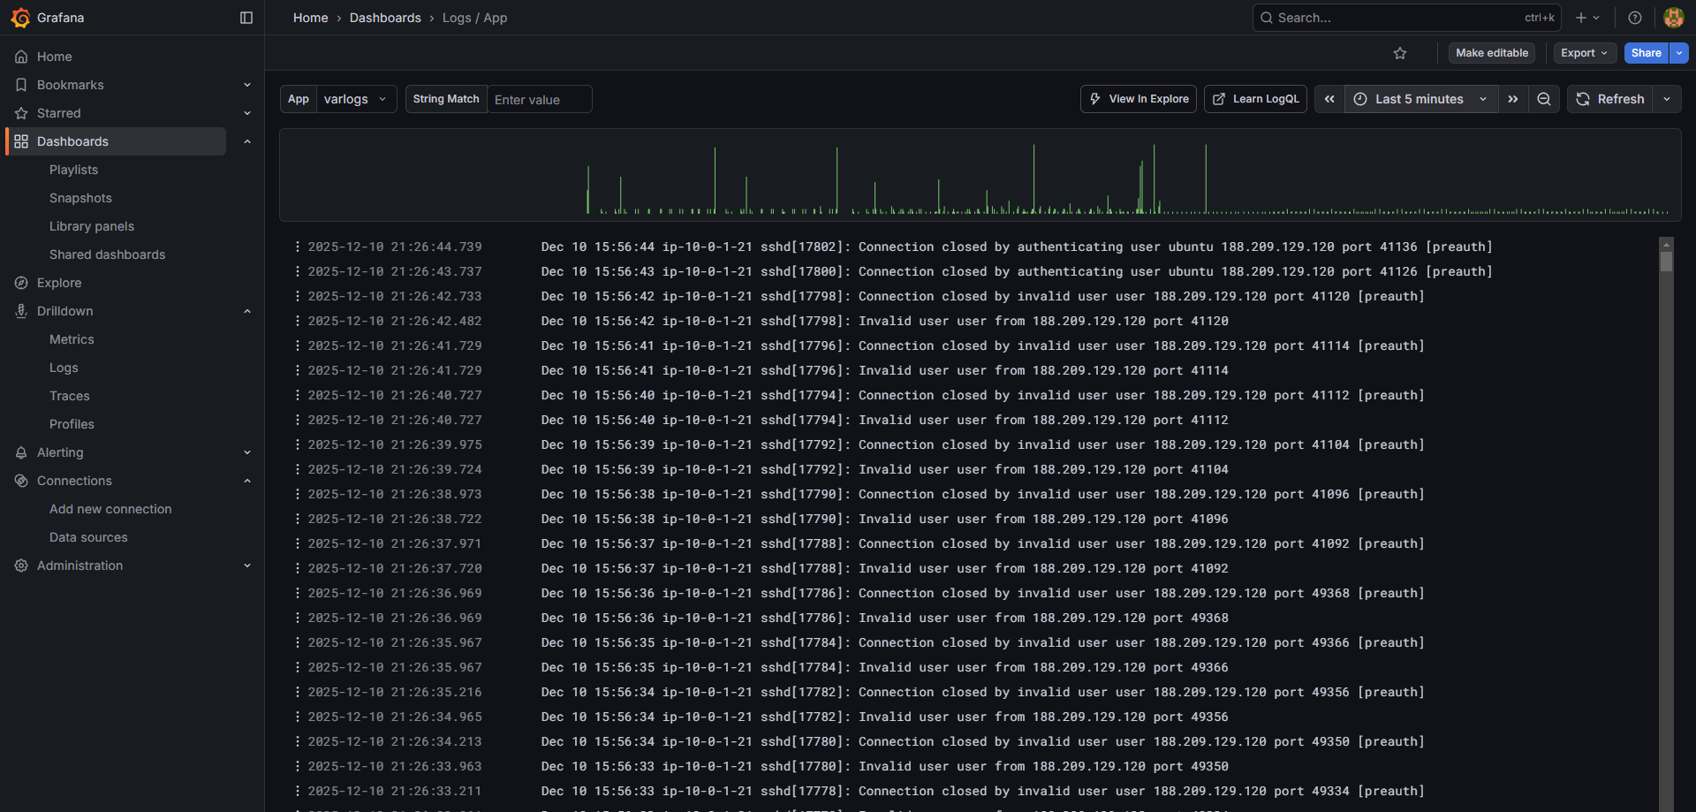Focus the String Match input field
This screenshot has height=812, width=1696.
[539, 100]
